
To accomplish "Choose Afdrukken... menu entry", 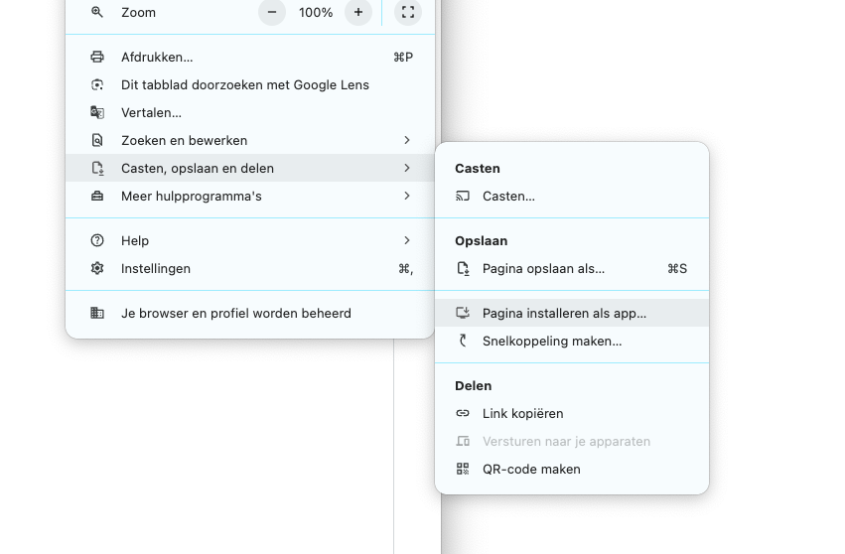I will 250,57.
